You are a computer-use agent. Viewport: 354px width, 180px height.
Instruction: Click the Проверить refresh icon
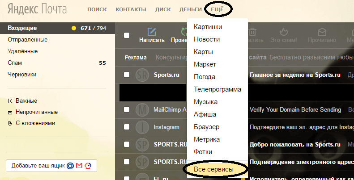tap(184, 32)
